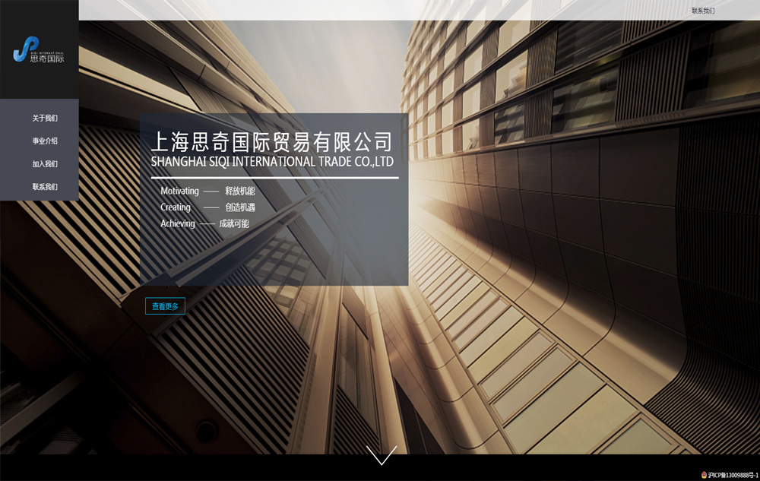Click the Motivating 释放机能 tagline
This screenshot has width=760, height=481.
(x=207, y=191)
